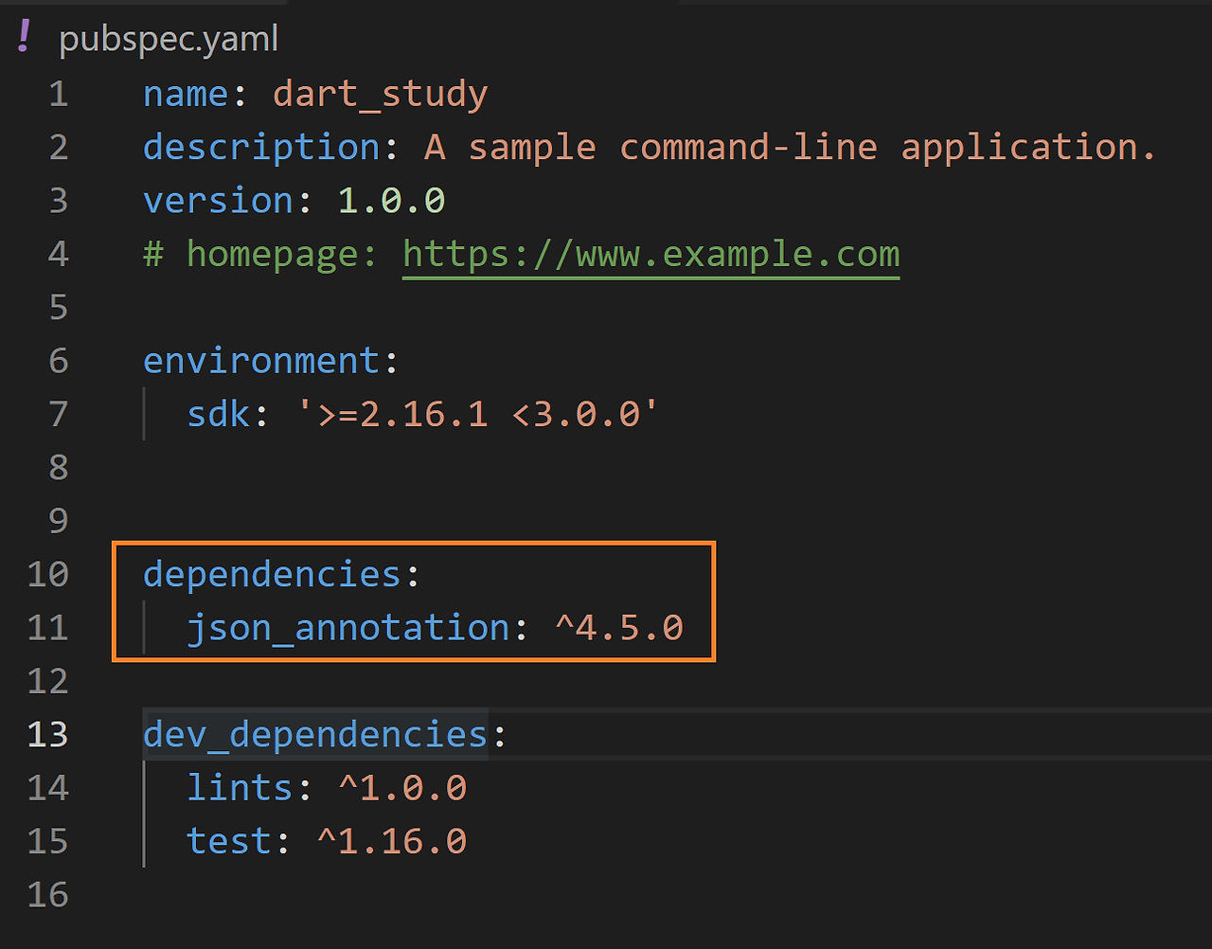Select the name value dart_study

coord(380,94)
